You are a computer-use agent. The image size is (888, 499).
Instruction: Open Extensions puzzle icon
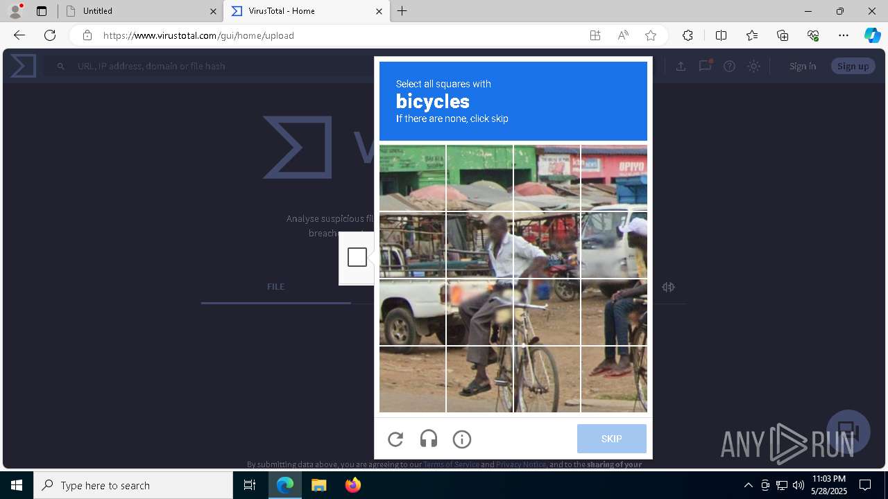point(688,35)
